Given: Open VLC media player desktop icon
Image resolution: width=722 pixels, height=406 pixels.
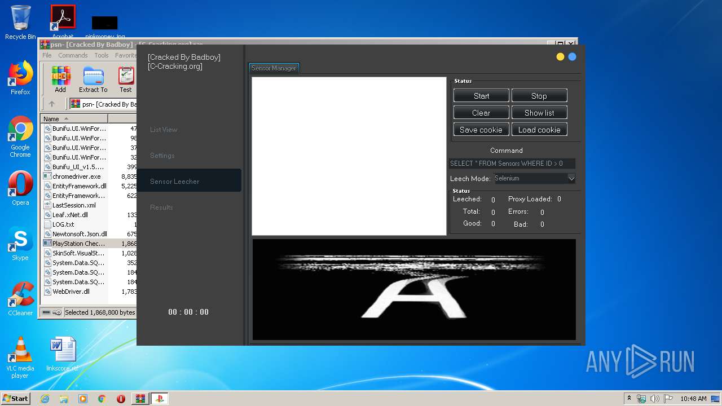Looking at the screenshot, I should click(20, 358).
